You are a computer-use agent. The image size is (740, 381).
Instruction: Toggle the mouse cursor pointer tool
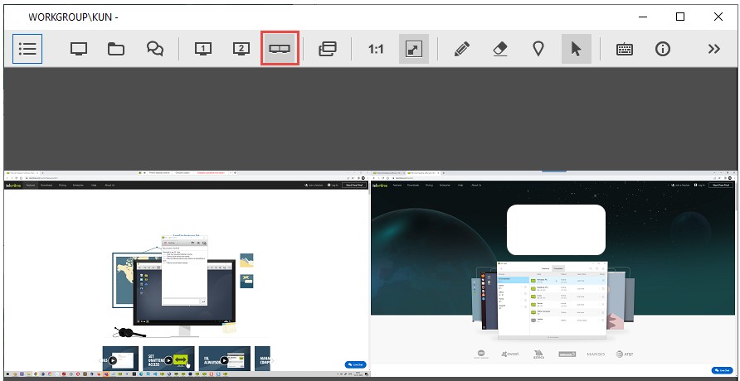tap(577, 49)
